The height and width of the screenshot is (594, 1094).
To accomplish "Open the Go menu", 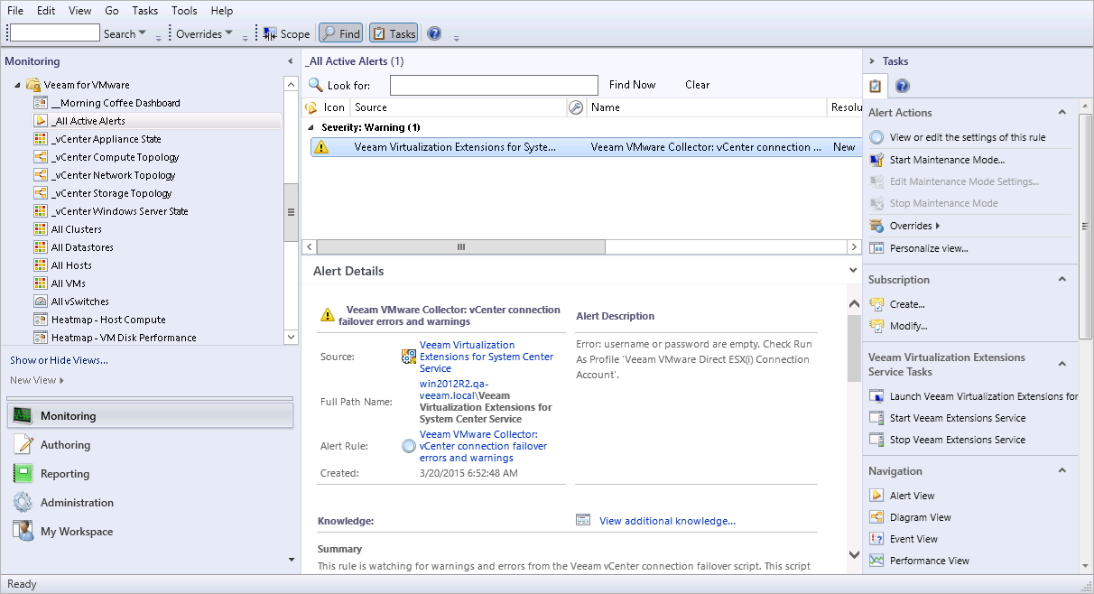I will point(112,11).
